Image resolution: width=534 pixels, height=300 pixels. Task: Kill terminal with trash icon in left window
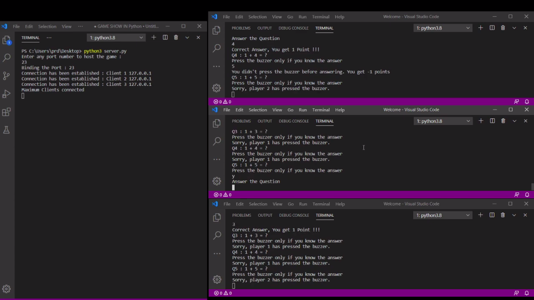tap(176, 37)
